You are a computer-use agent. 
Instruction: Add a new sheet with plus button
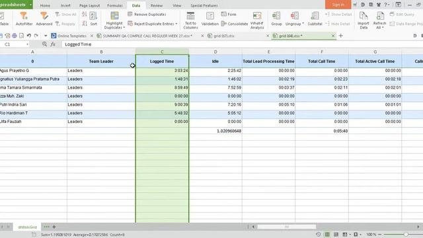(x=54, y=227)
